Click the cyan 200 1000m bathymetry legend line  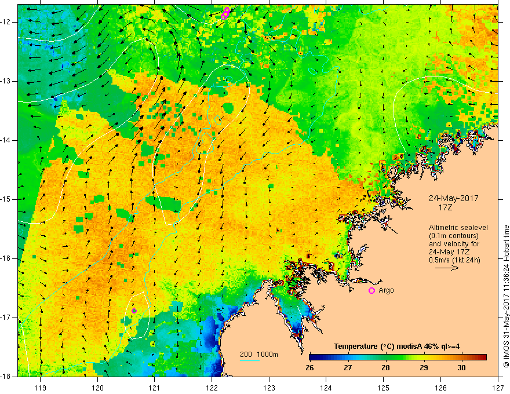click(250, 360)
